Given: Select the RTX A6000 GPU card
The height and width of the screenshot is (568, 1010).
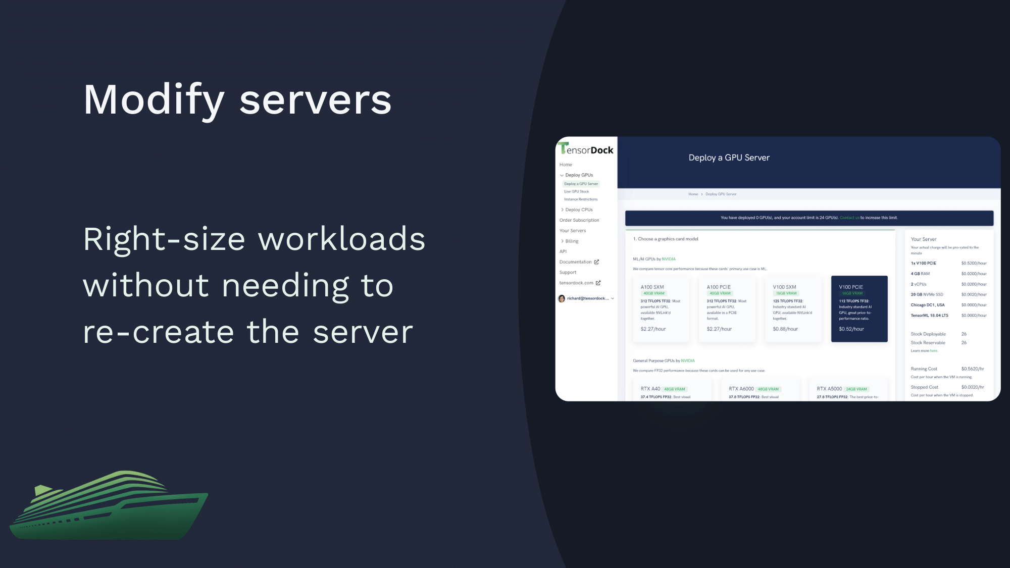Looking at the screenshot, I should point(761,390).
